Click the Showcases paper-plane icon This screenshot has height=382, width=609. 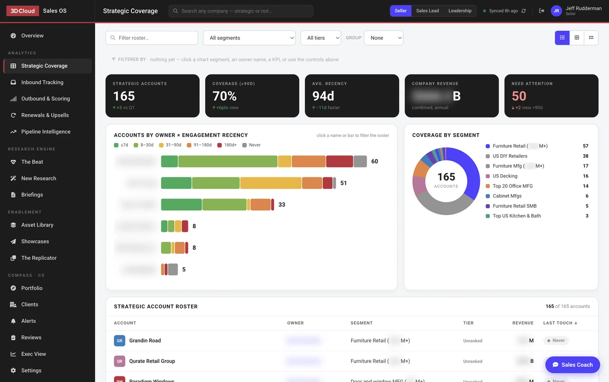[x=13, y=241]
